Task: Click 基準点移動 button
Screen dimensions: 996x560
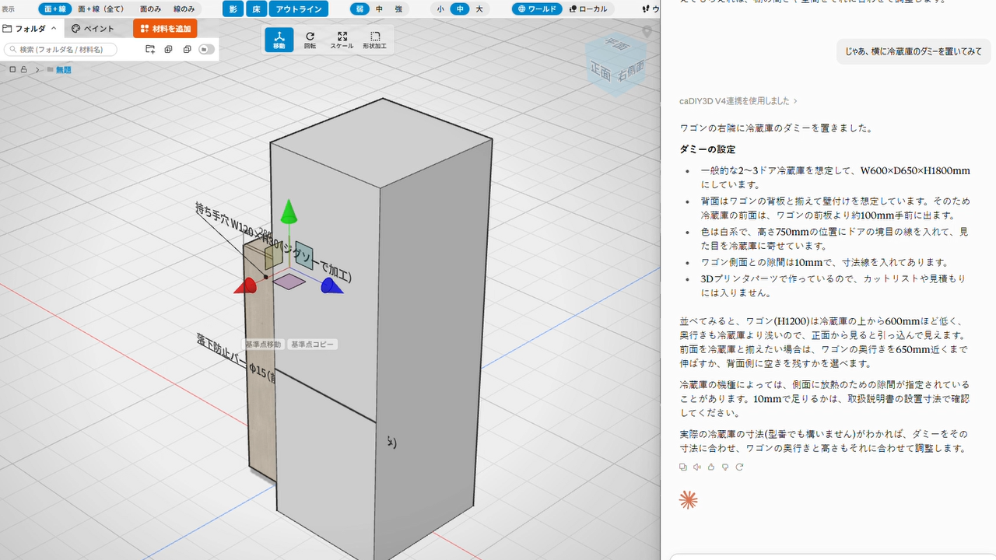Action: [x=263, y=344]
